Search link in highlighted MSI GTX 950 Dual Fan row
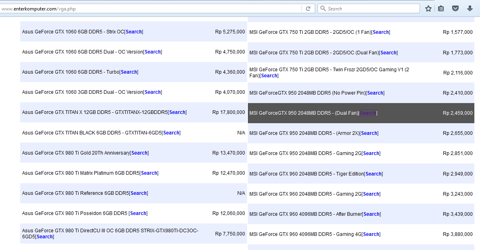This screenshot has height=250, width=480. coord(368,113)
